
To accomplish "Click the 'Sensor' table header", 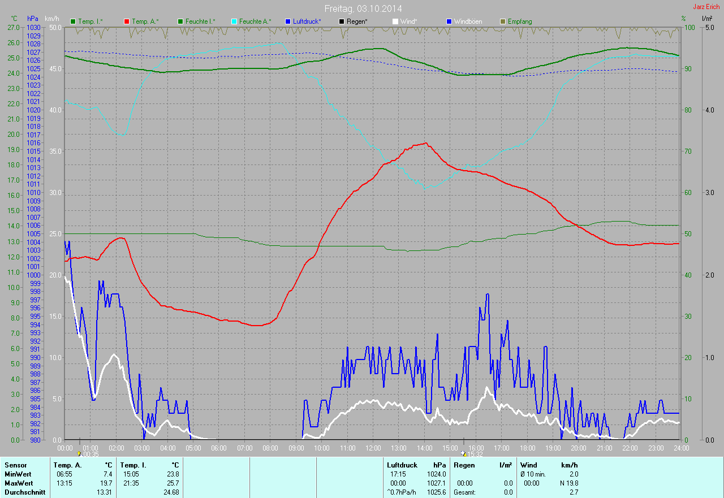I will (x=15, y=465).
